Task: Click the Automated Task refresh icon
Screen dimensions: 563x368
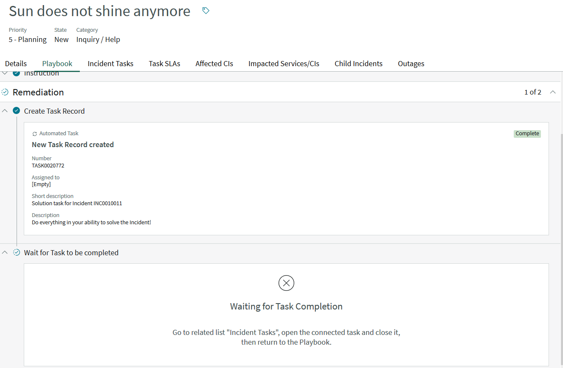Action: pyautogui.click(x=35, y=134)
